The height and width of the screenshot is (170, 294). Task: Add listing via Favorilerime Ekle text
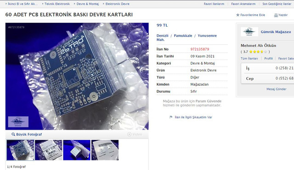pyautogui.click(x=253, y=15)
